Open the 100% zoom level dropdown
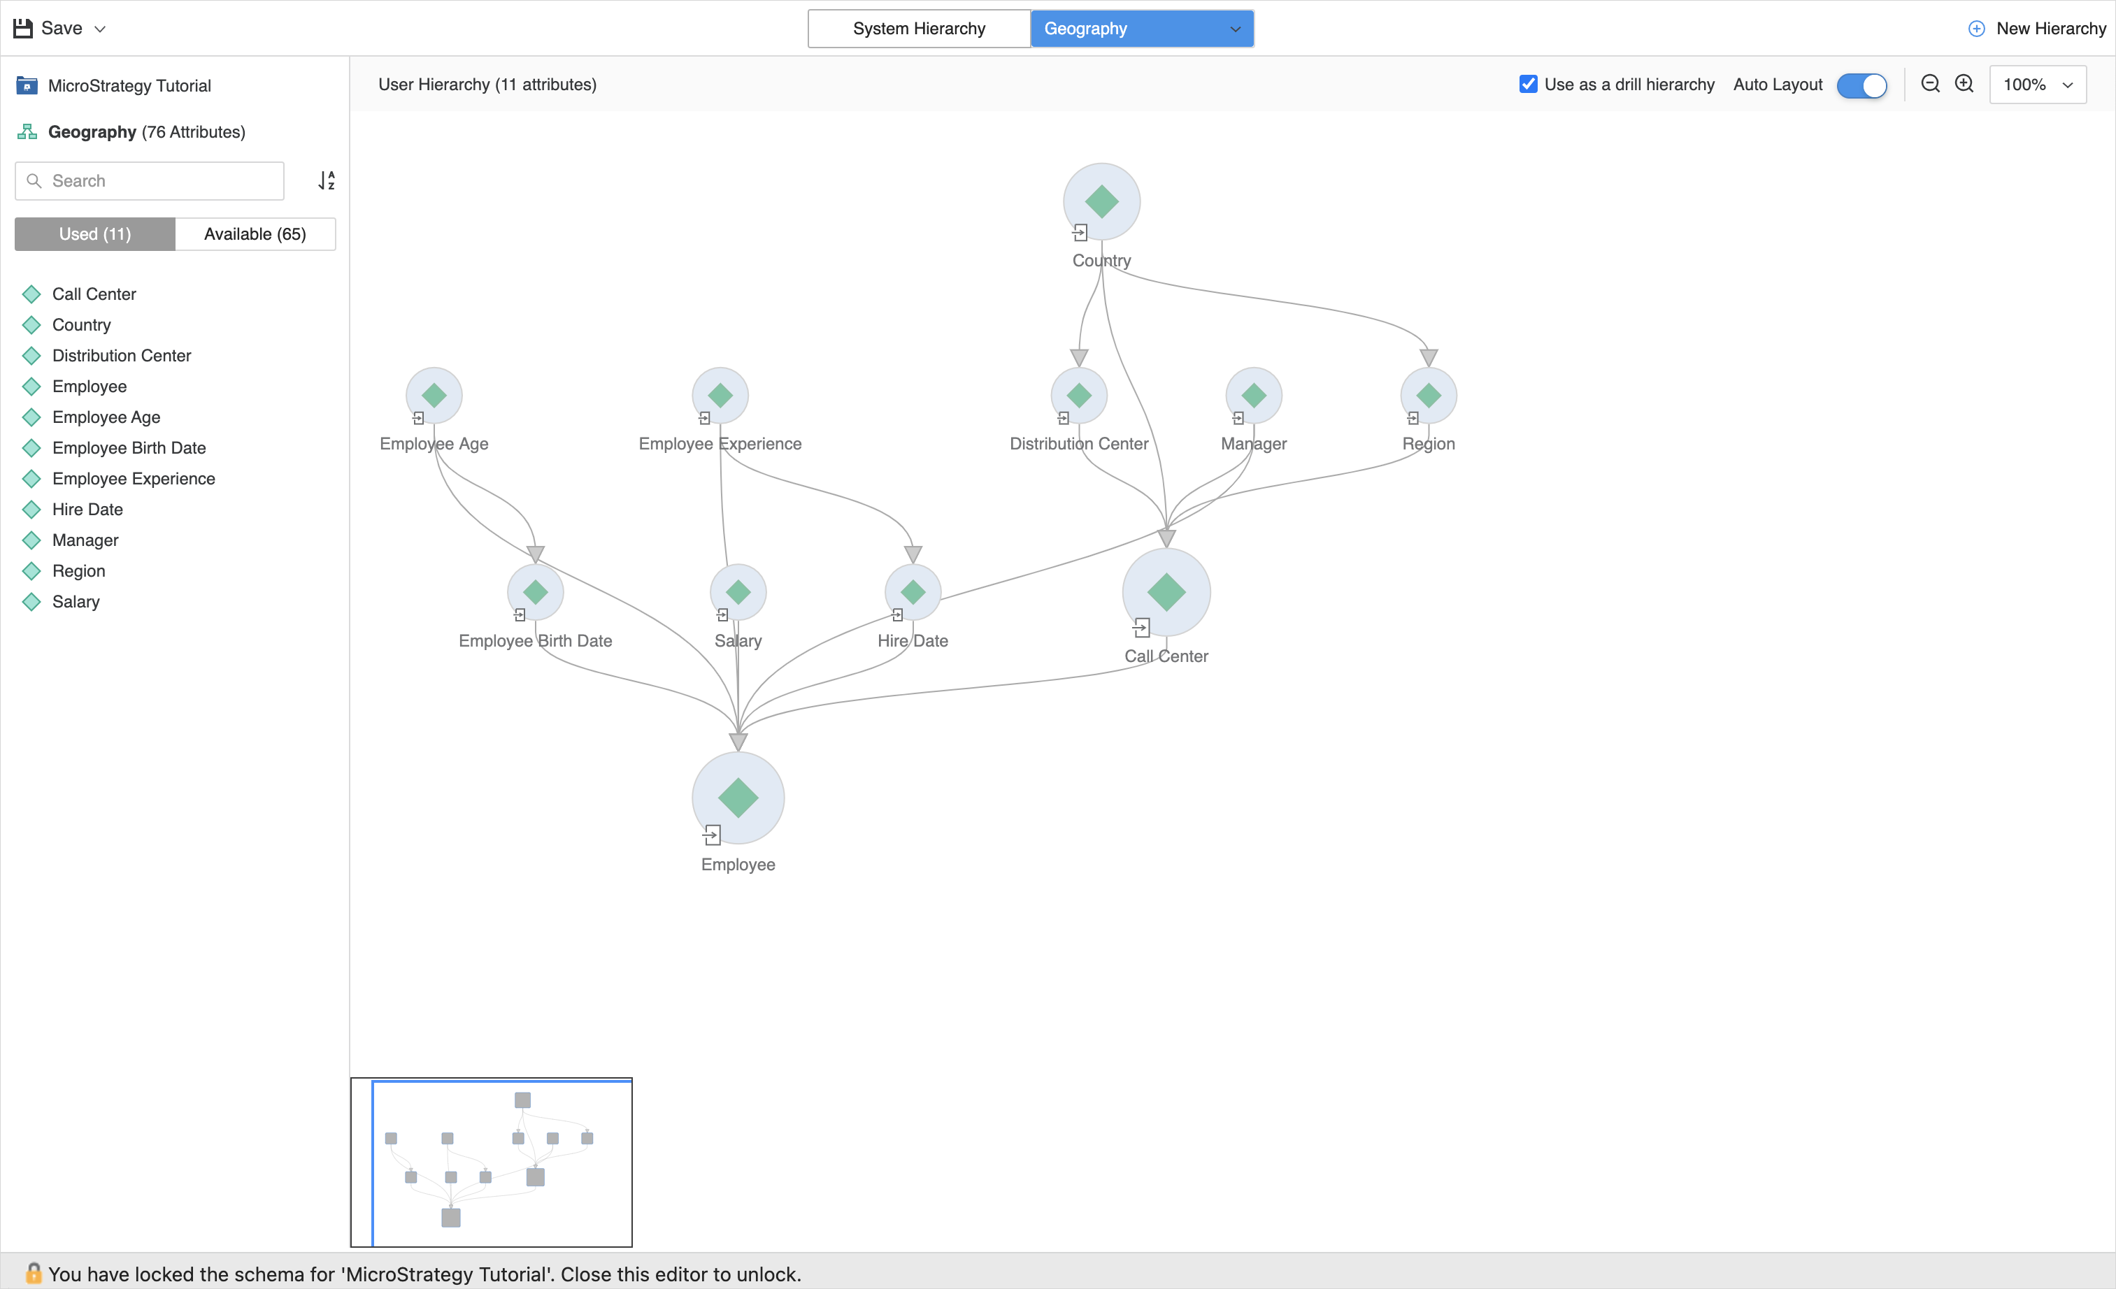Screen dimensions: 2116x1289 (x=2037, y=85)
